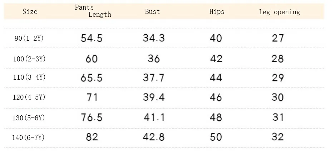Select the 34.3 bust value
The image size is (335, 155).
click(x=154, y=38)
